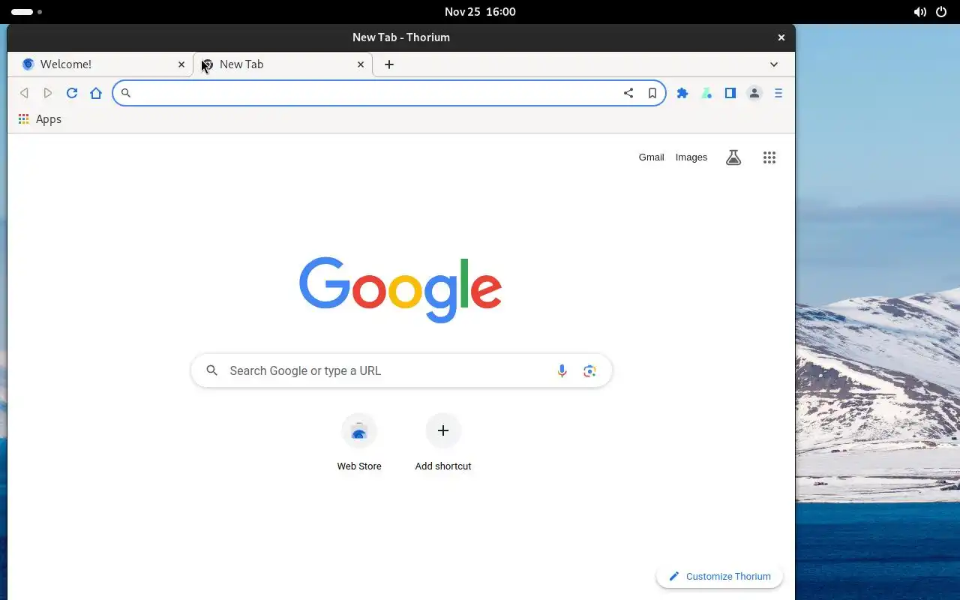Open the Google apps grid

point(769,157)
